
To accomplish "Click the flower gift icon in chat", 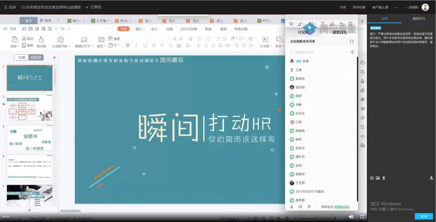I will [x=383, y=178].
